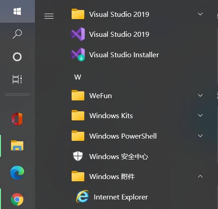Viewport: 218px width, 209px height.
Task: Open the taskbar search magnifier
Action: tap(17, 34)
